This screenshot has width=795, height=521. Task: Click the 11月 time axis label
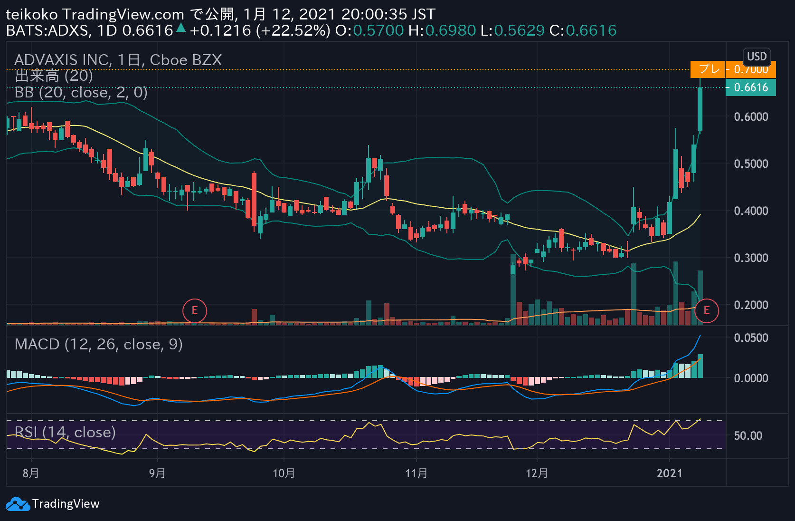(416, 473)
